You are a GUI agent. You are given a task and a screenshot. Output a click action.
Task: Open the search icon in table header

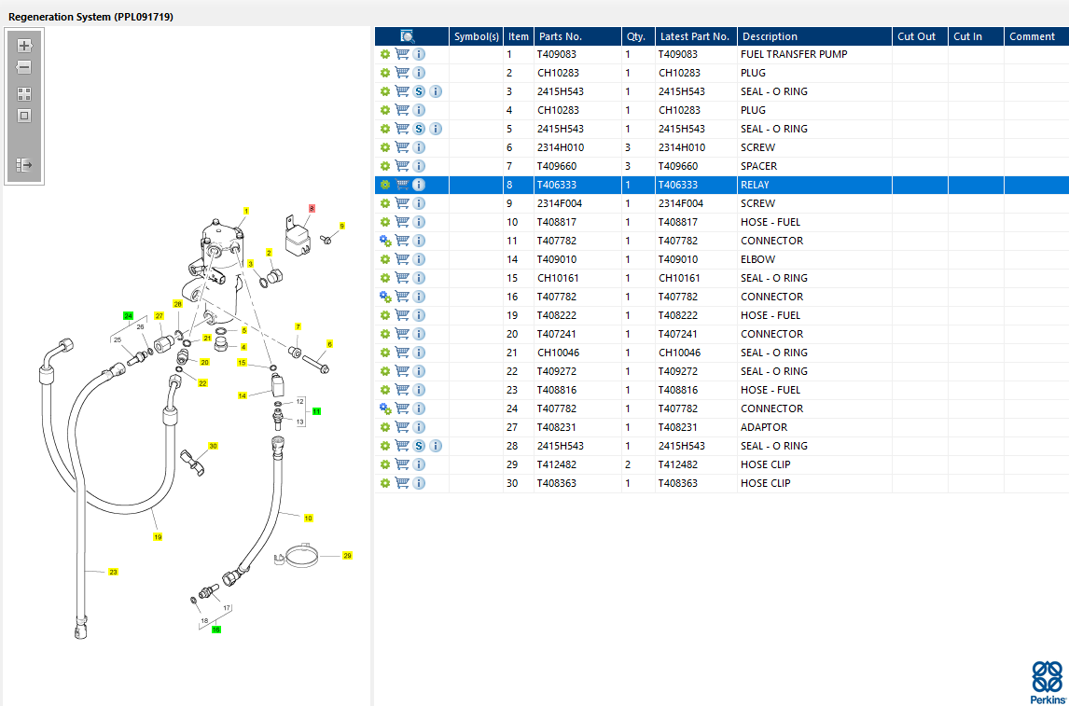pos(408,36)
